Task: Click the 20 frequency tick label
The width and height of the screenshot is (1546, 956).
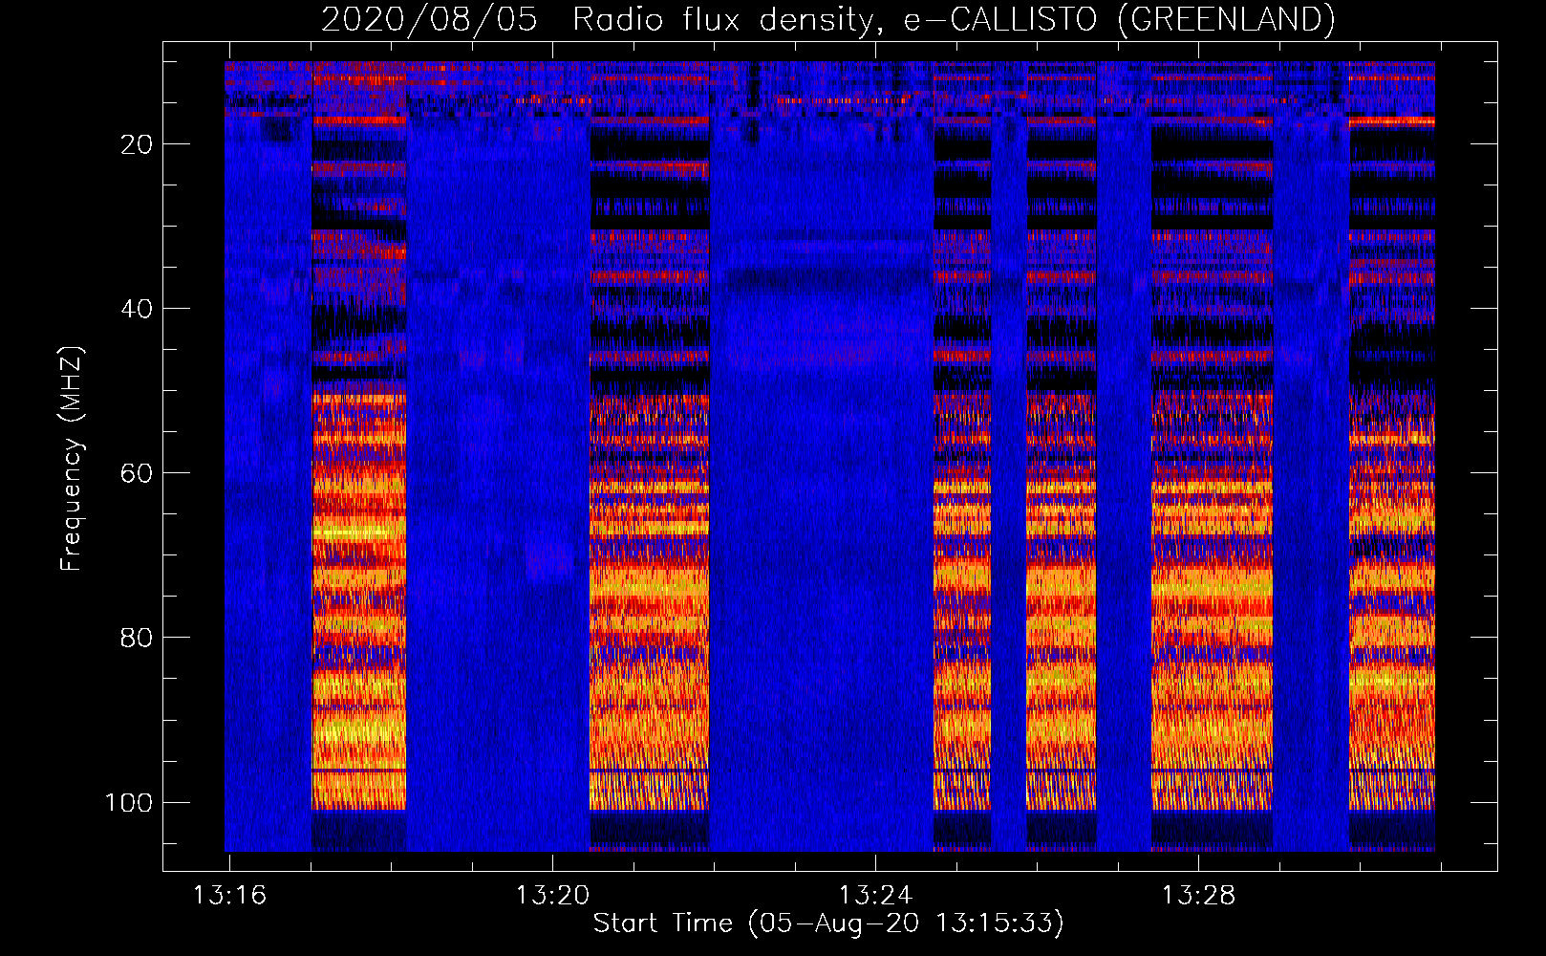Action: pyautogui.click(x=136, y=144)
